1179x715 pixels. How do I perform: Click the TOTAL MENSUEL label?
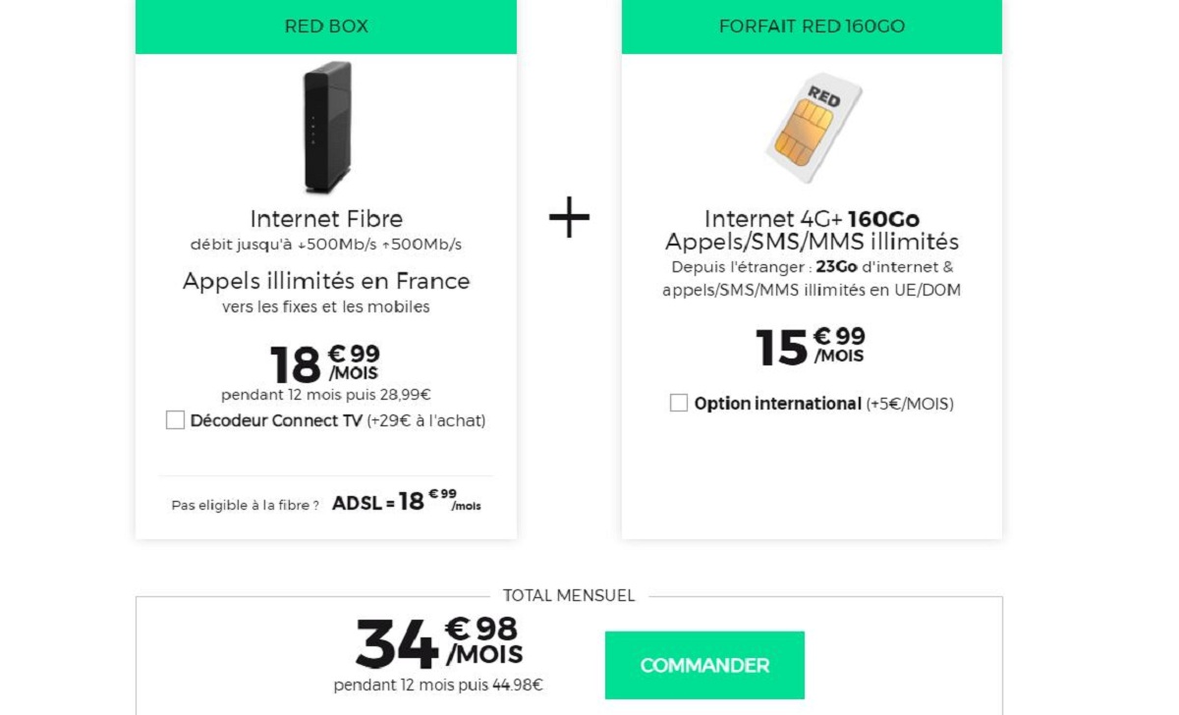click(570, 595)
